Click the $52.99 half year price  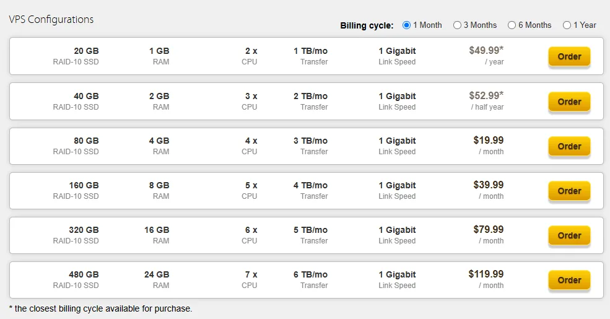pyautogui.click(x=486, y=95)
